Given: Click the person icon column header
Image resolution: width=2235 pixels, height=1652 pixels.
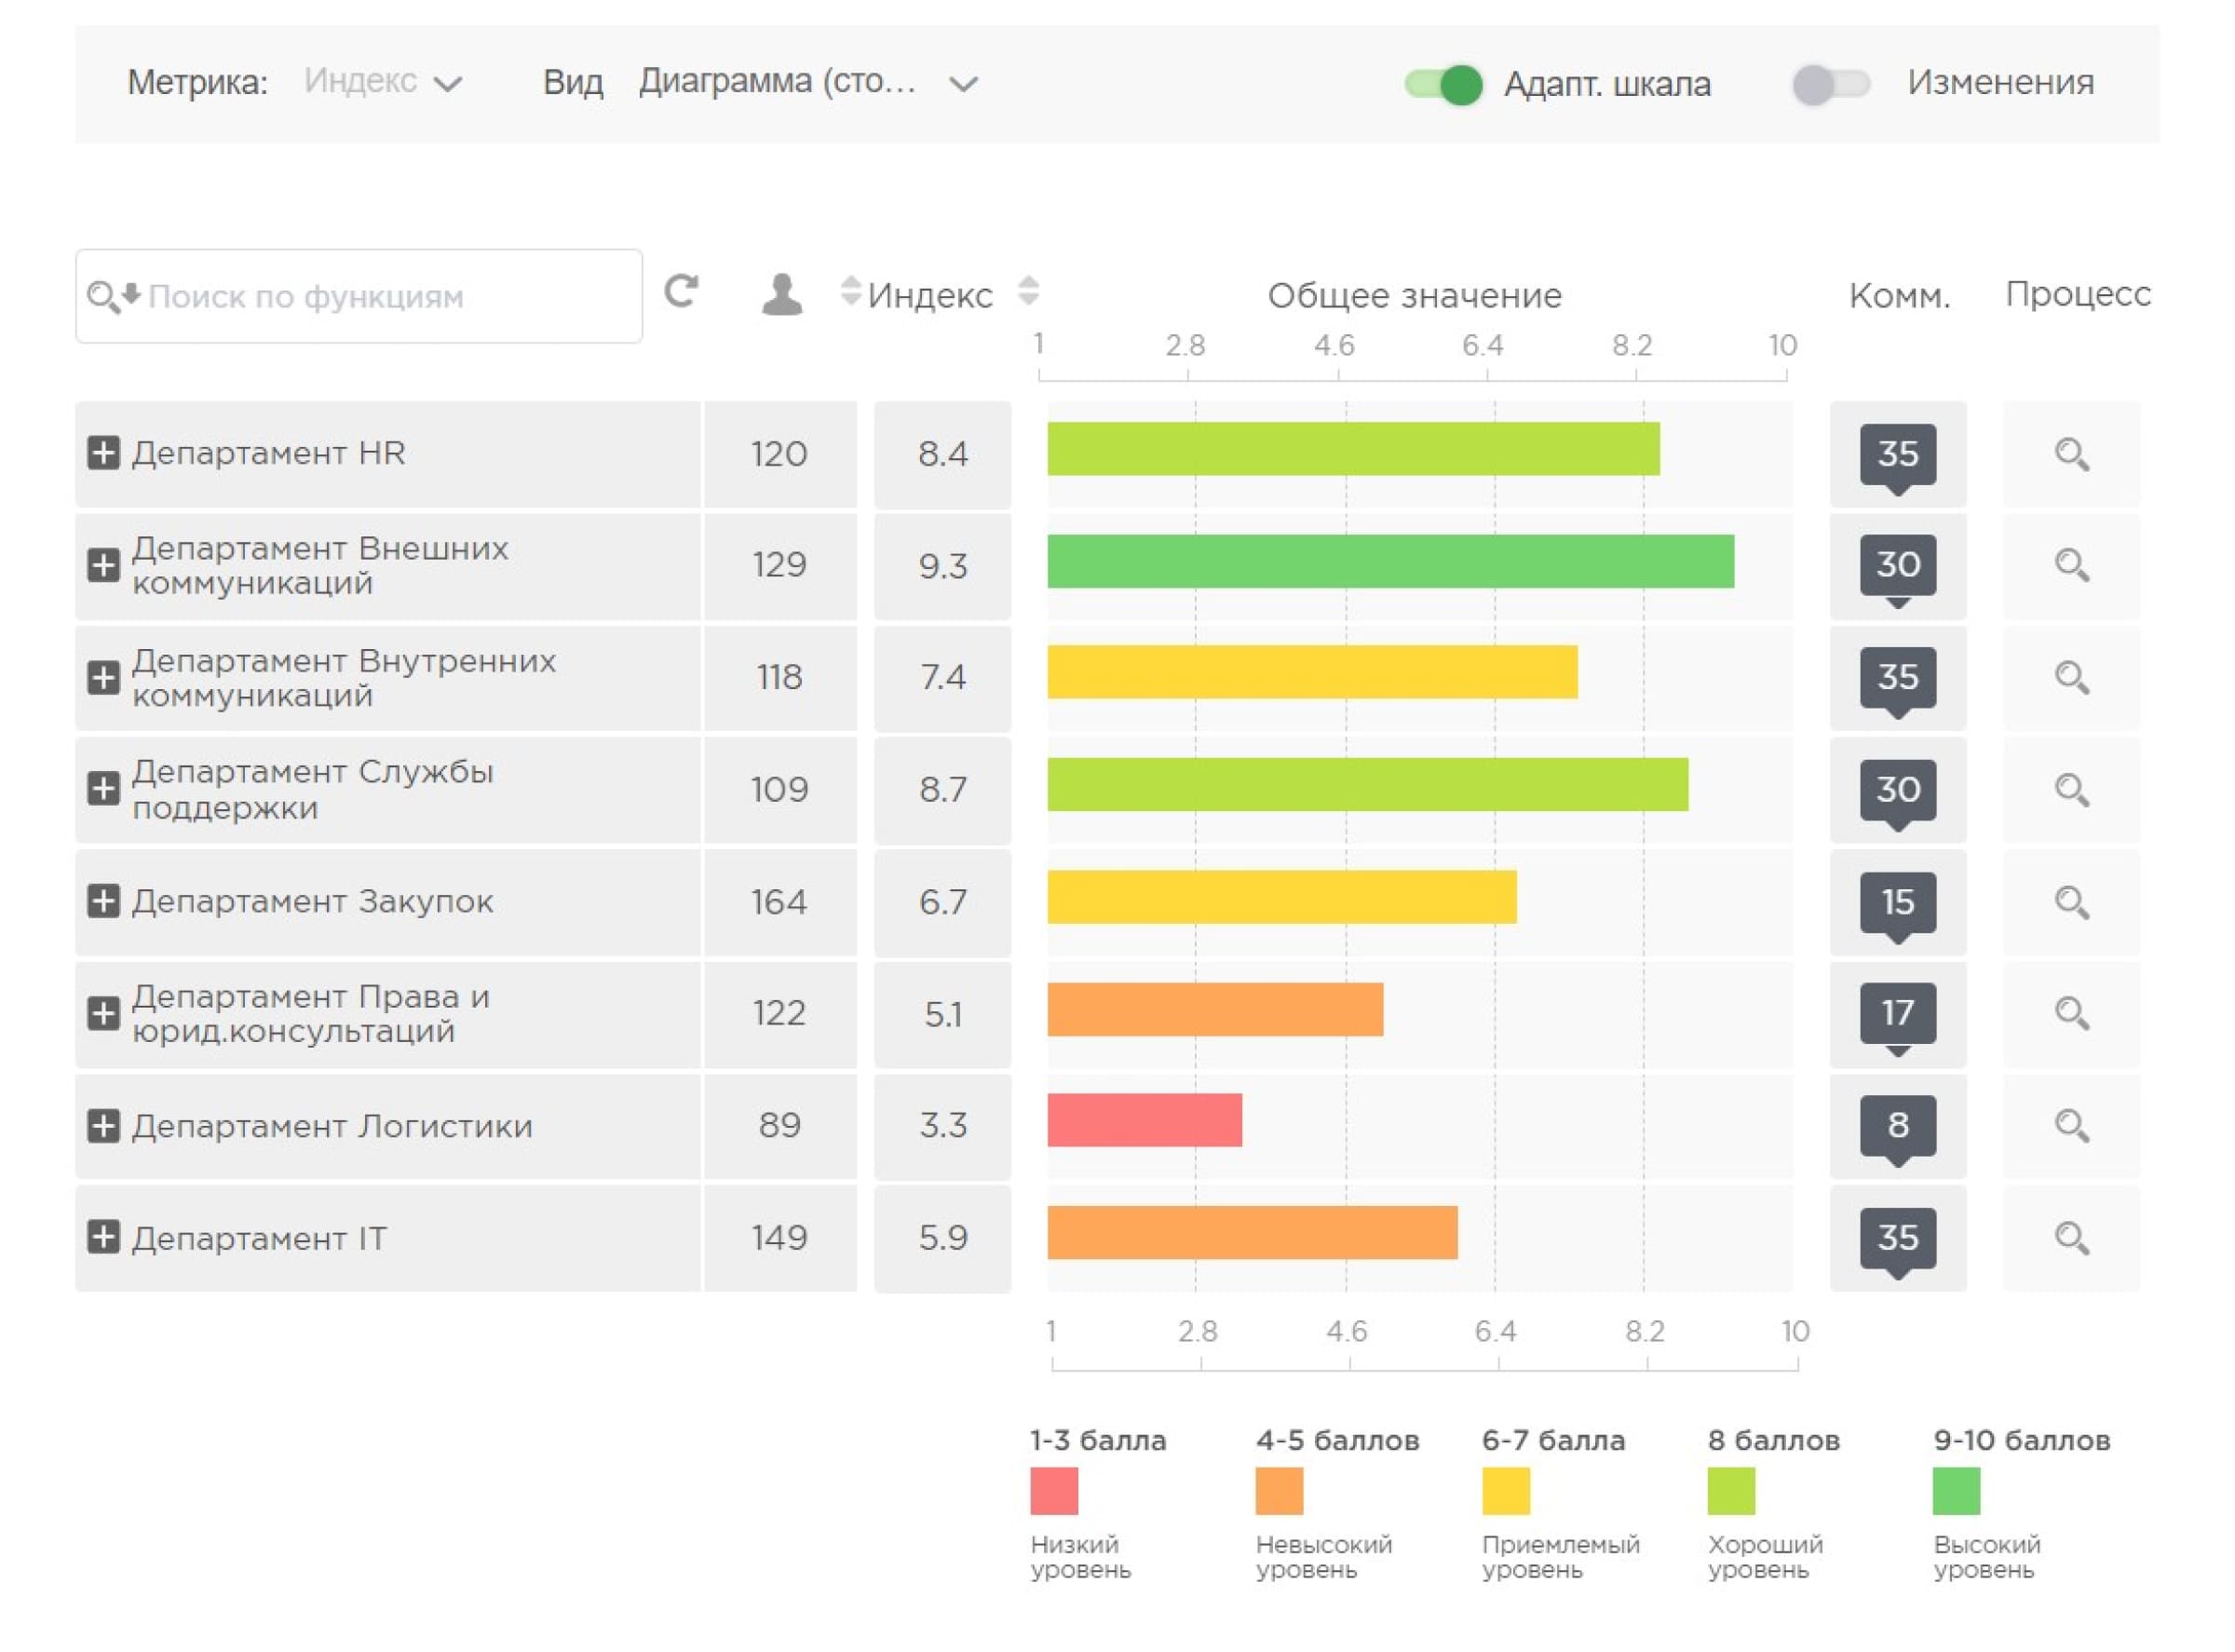Looking at the screenshot, I should [782, 294].
